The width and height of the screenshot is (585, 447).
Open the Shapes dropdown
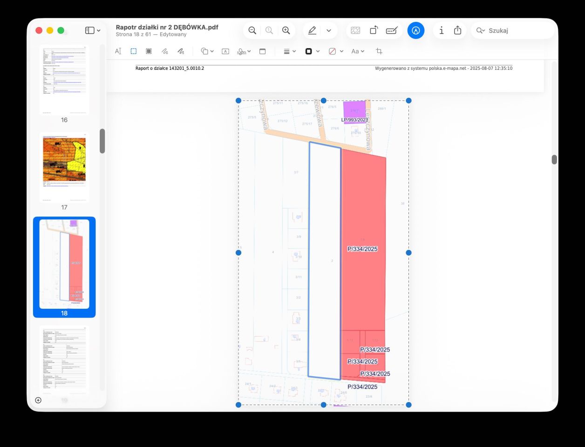pos(207,51)
